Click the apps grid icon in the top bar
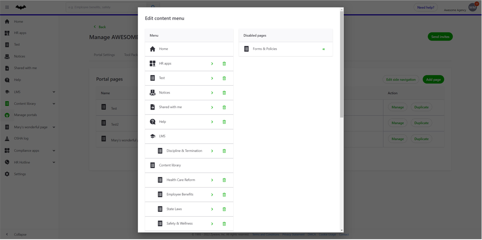The image size is (482, 240). coord(7,7)
